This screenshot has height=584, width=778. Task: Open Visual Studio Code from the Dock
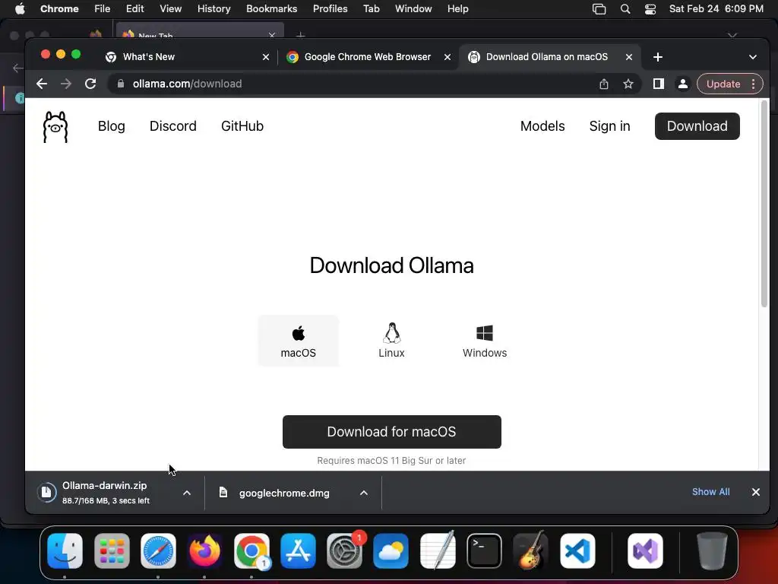pyautogui.click(x=577, y=551)
